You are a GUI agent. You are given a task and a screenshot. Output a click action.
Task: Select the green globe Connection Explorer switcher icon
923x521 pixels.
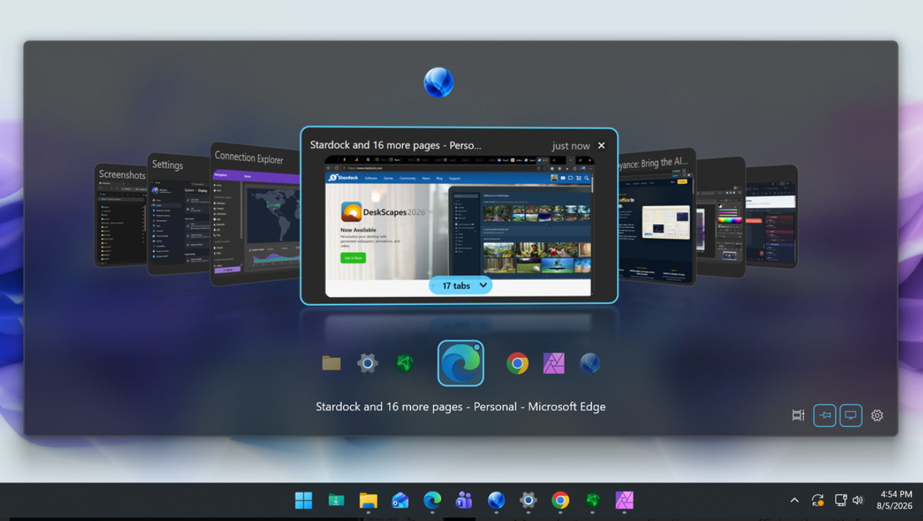coord(404,363)
